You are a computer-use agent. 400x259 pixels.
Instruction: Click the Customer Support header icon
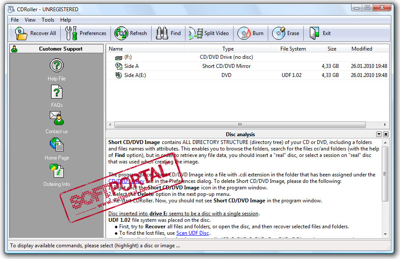pos(15,49)
